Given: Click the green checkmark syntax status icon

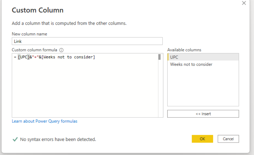Looking at the screenshot, I should click(15, 139).
